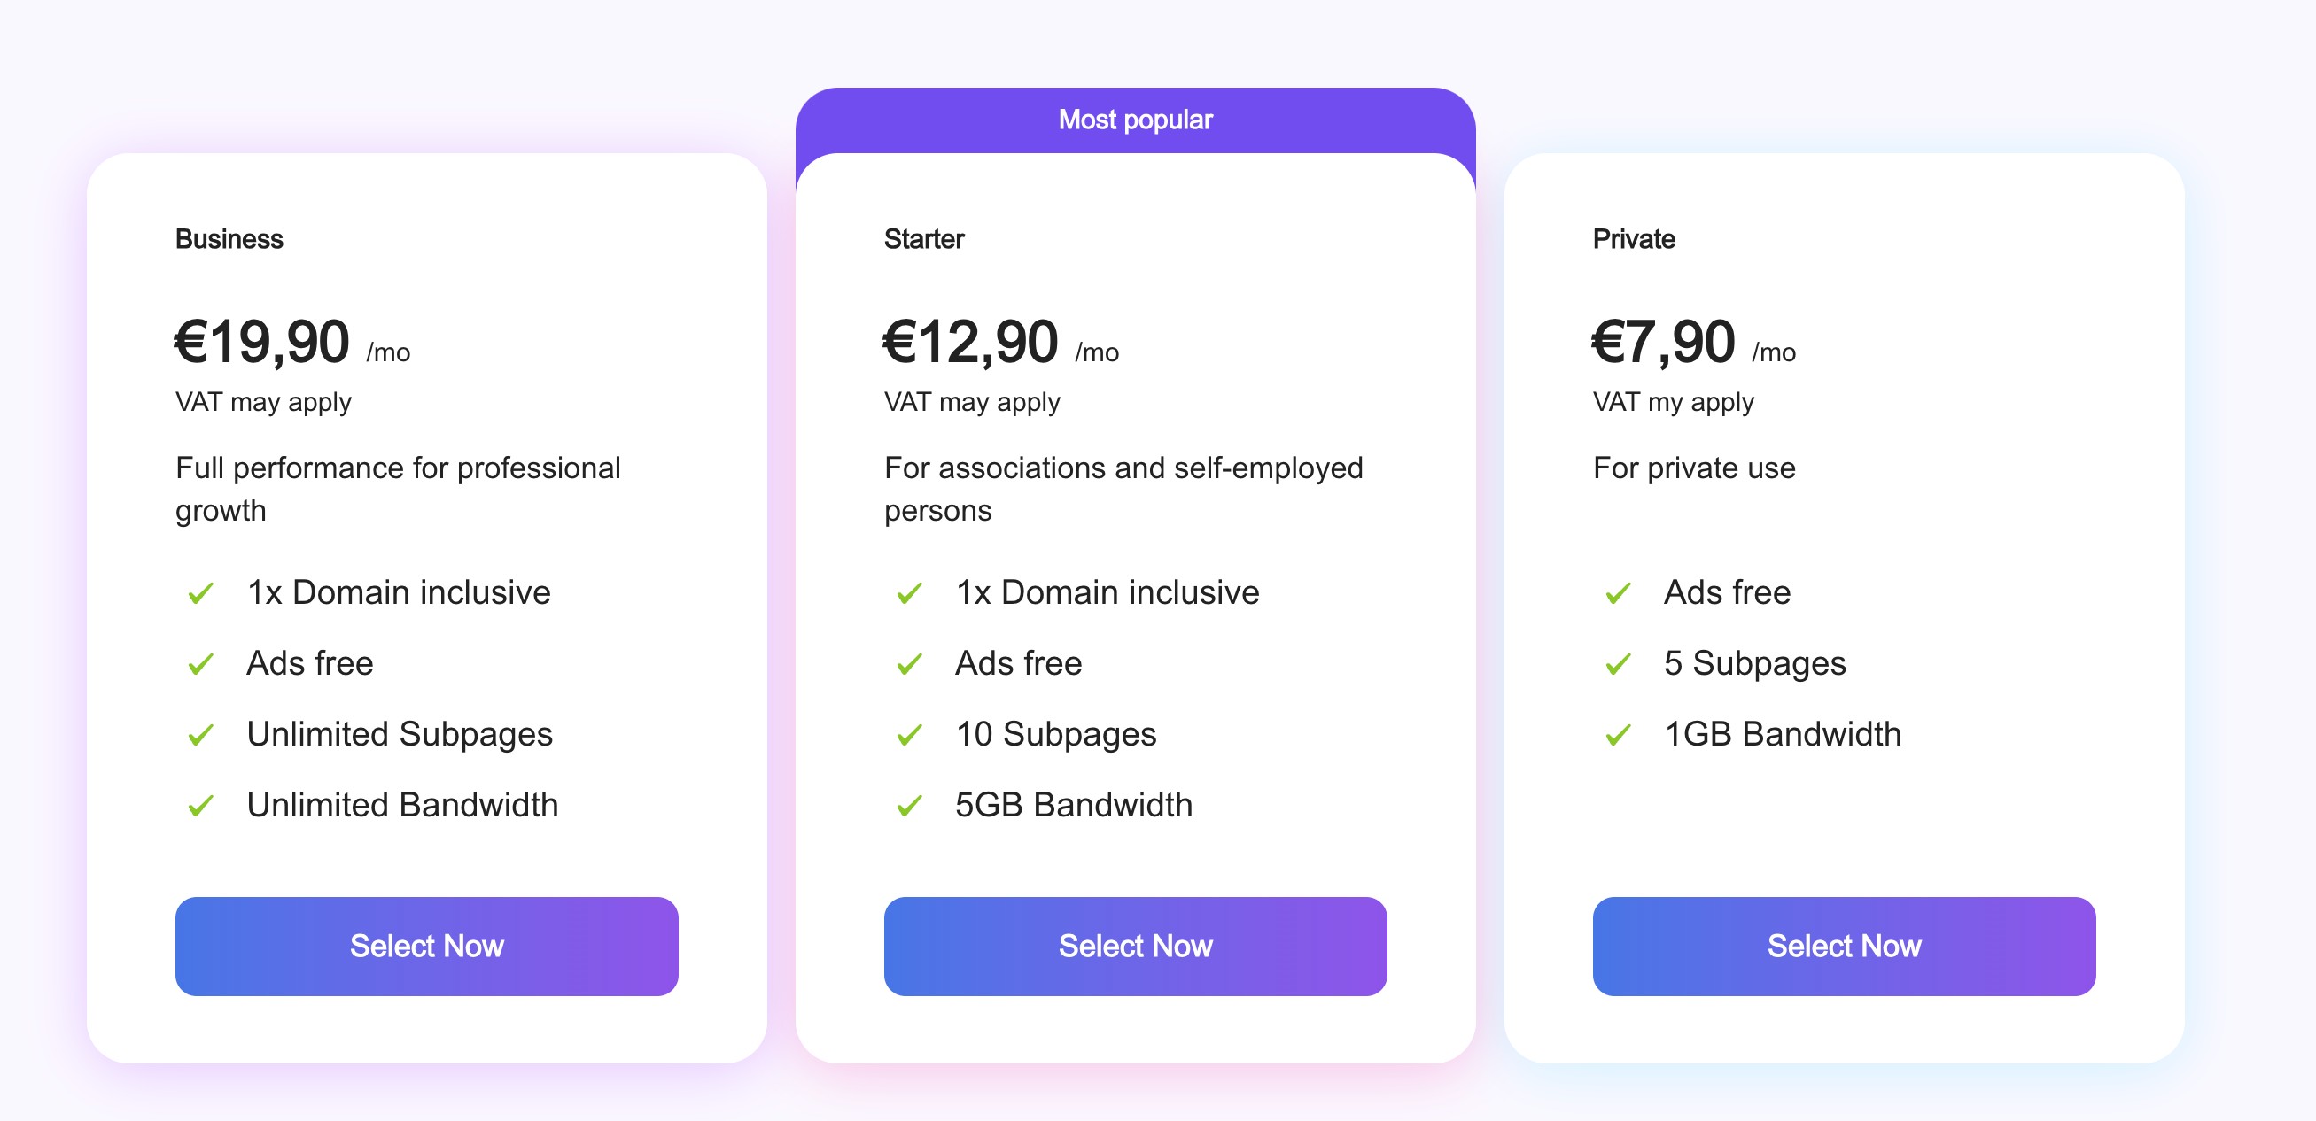
Task: Click the For private use description
Action: (1693, 468)
